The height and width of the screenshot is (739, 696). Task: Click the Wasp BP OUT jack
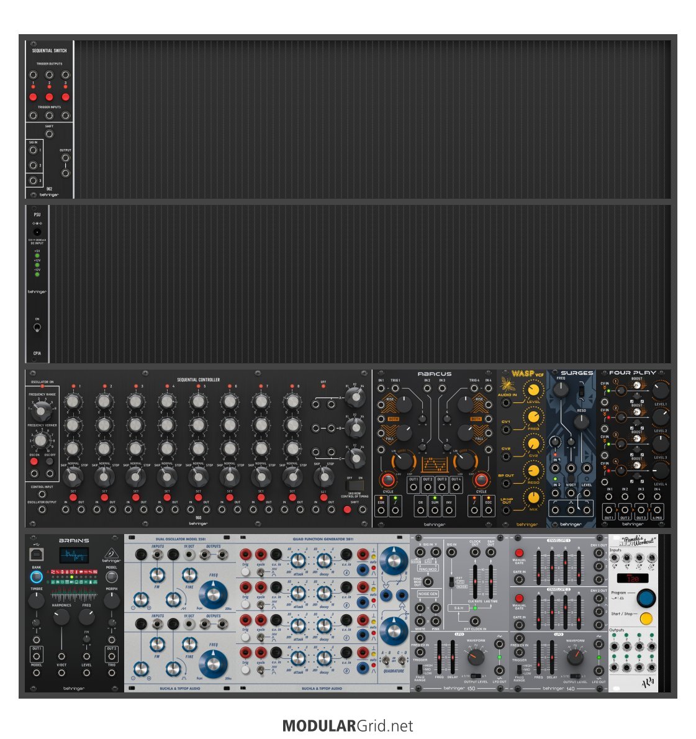click(x=505, y=484)
